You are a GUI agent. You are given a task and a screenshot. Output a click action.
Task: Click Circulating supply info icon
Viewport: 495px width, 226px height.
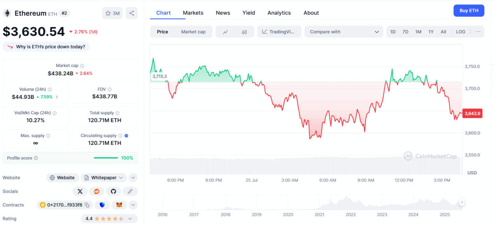click(x=120, y=136)
